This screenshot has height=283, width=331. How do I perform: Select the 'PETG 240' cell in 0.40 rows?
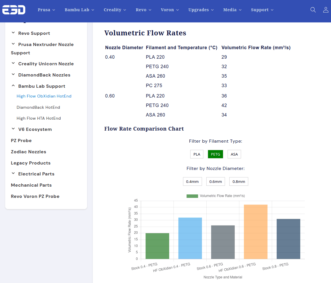[157, 66]
